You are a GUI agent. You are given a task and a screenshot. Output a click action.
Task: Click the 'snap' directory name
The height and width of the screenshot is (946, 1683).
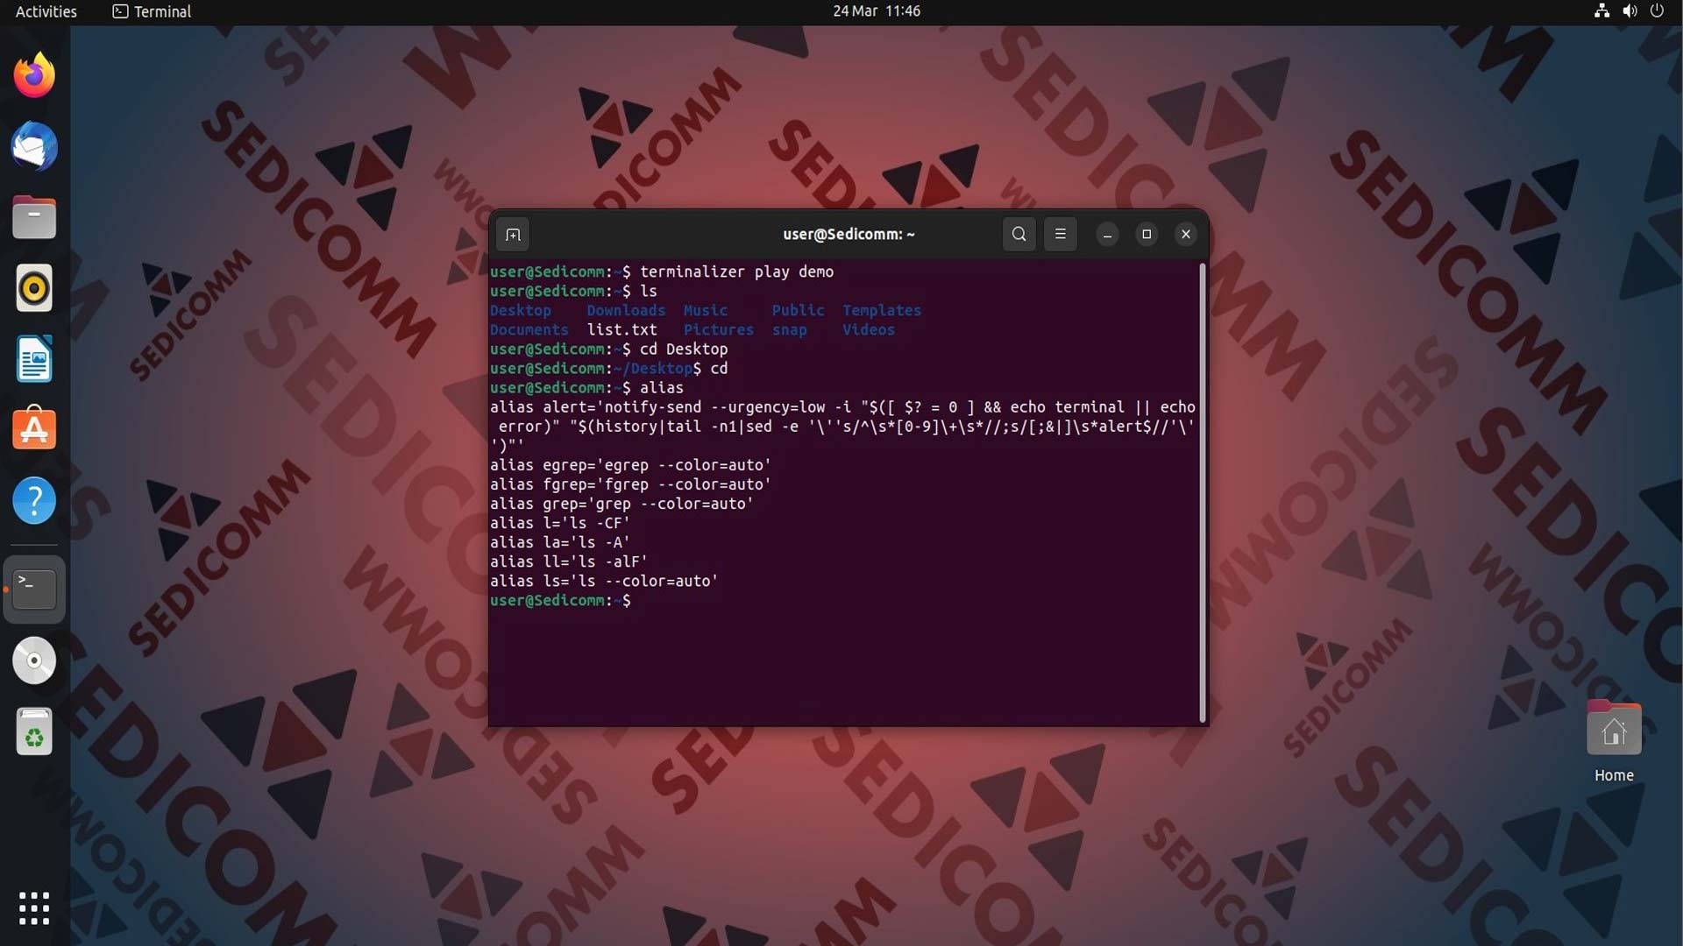click(789, 330)
